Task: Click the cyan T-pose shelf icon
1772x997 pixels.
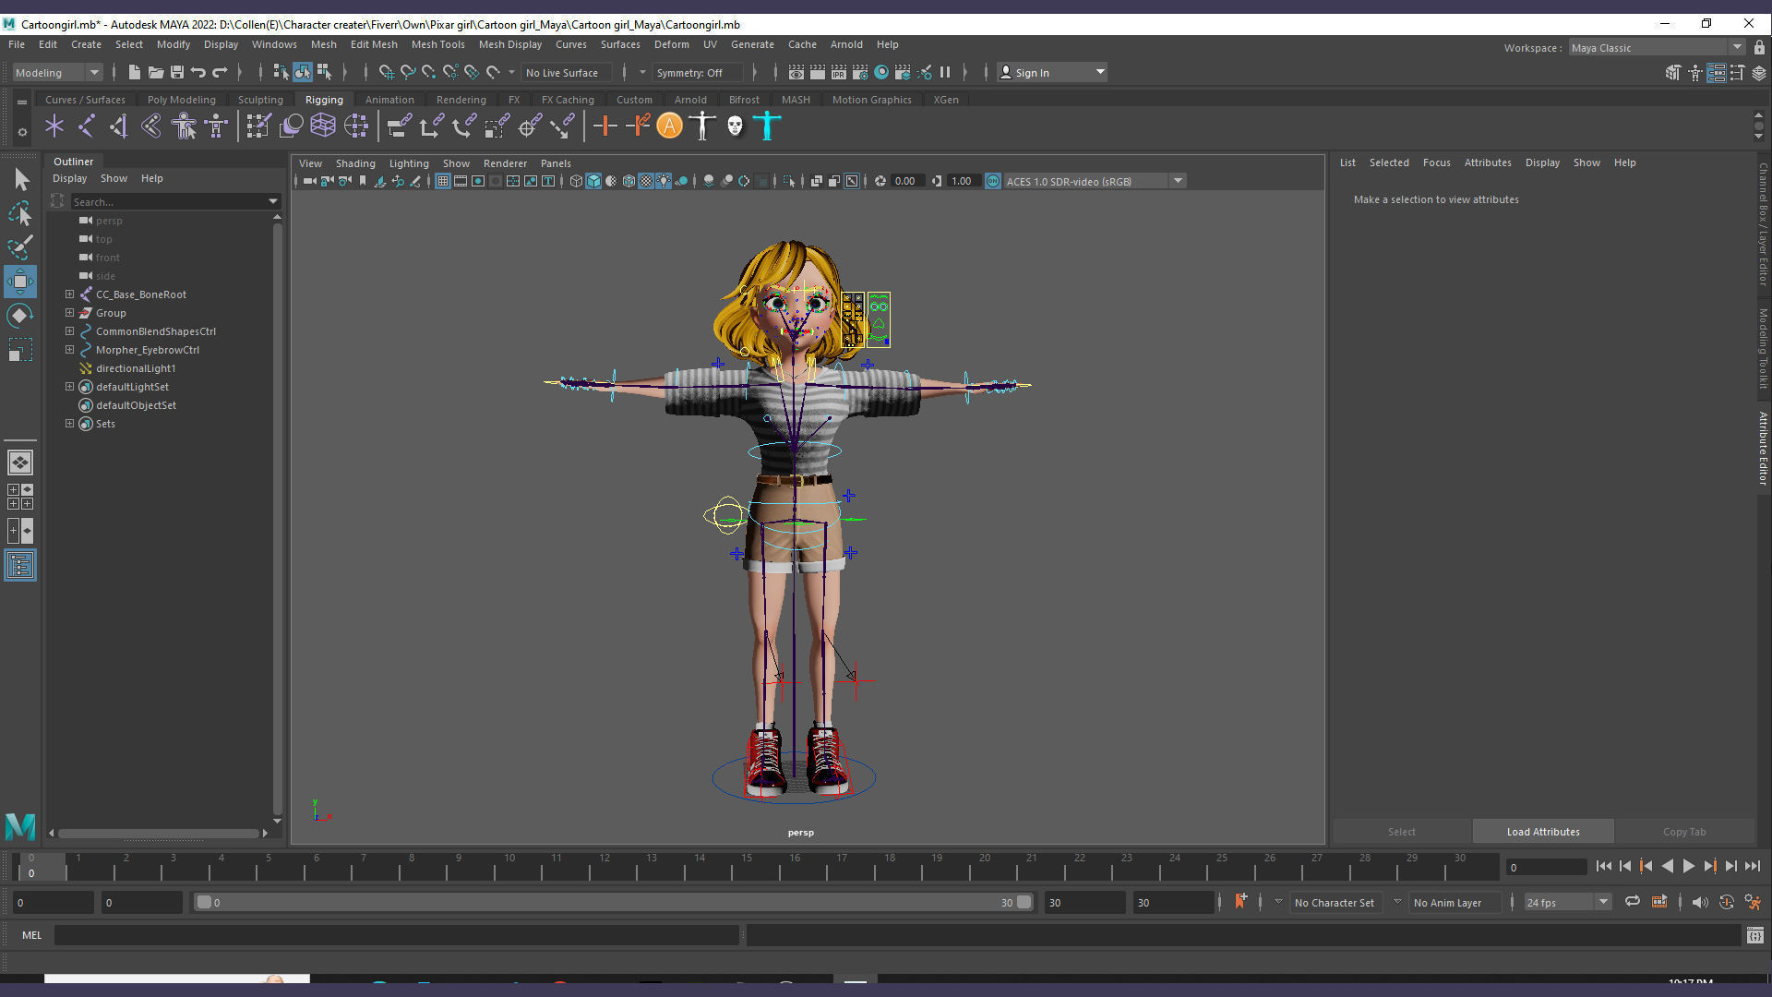Action: coord(767,126)
